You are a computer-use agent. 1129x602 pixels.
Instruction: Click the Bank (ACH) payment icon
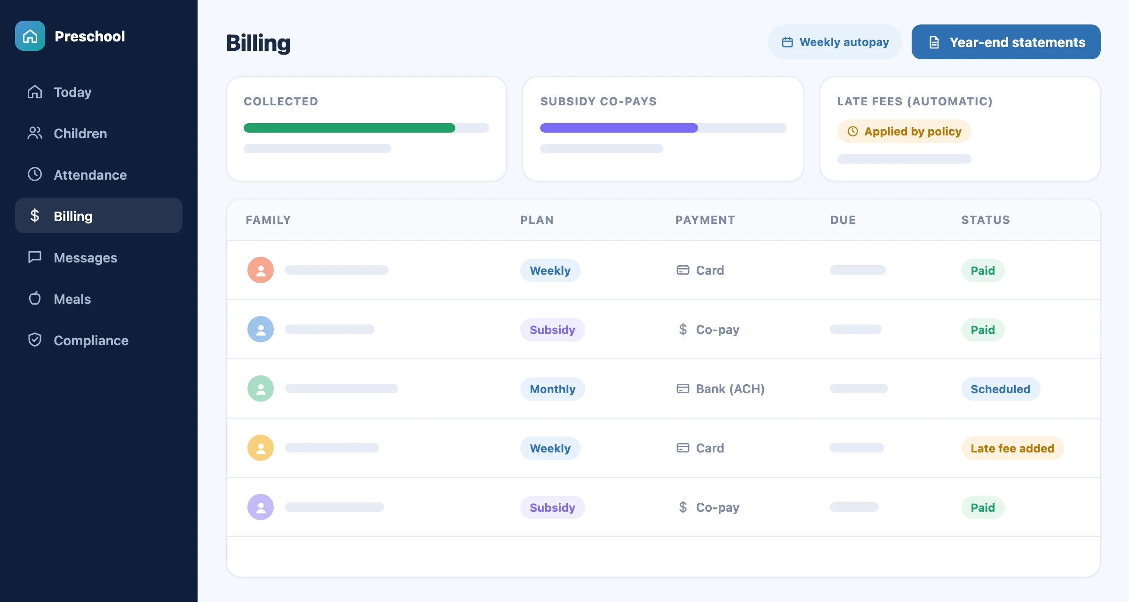[x=683, y=388]
